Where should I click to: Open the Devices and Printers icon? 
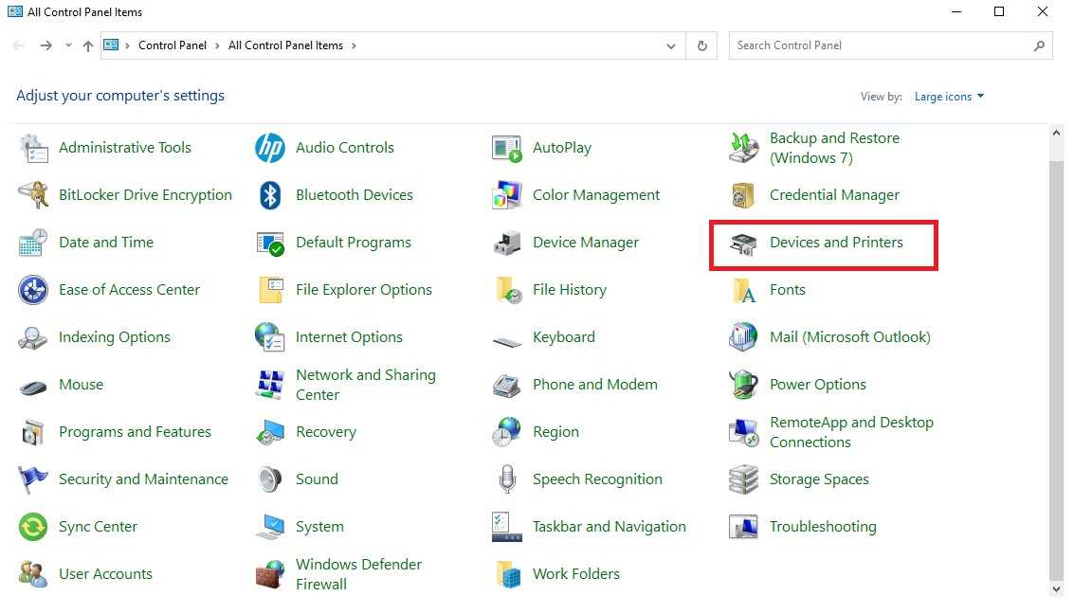pos(743,244)
